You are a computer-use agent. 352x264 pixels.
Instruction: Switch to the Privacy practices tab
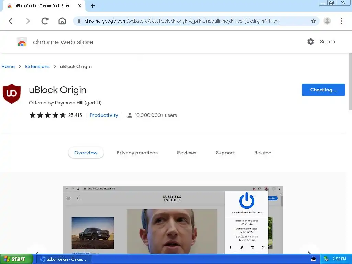pos(137,153)
